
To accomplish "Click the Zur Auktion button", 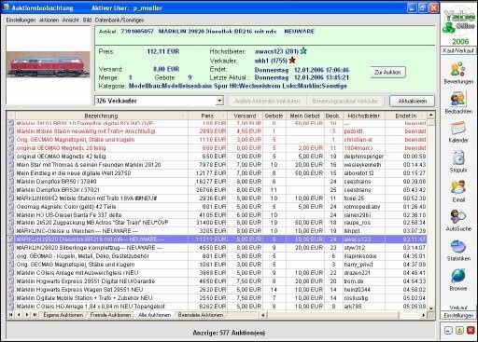I will coord(387,73).
